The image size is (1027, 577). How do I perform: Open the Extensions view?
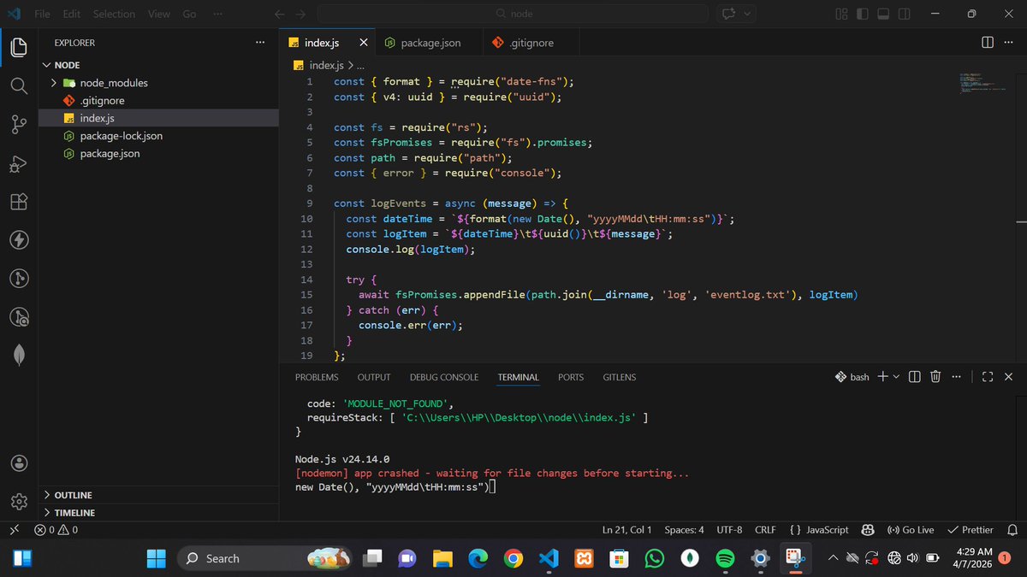19,202
